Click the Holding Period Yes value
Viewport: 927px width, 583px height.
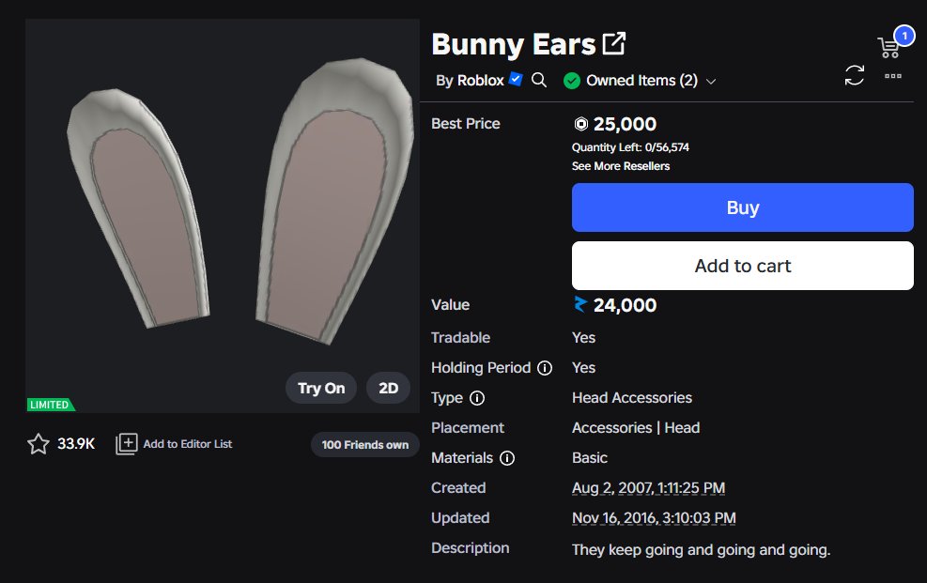tap(583, 367)
